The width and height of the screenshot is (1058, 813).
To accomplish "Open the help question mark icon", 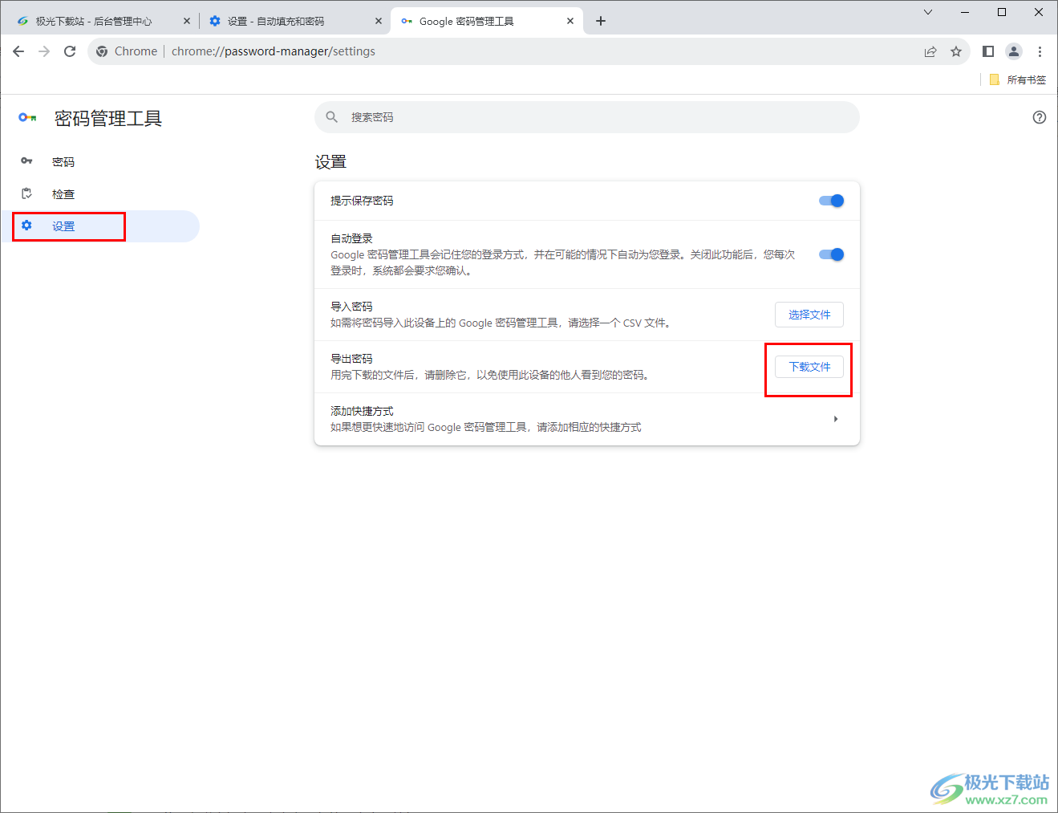I will click(1040, 117).
